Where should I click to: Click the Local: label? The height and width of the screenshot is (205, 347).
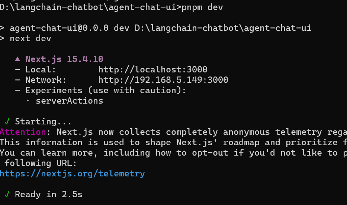[x=41, y=69]
